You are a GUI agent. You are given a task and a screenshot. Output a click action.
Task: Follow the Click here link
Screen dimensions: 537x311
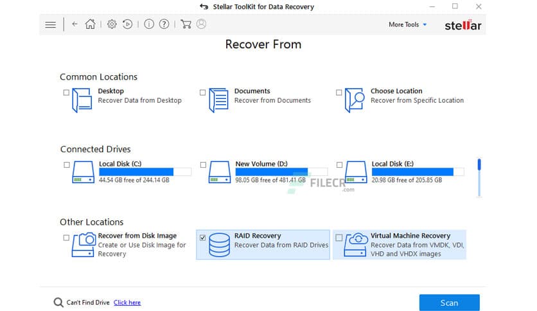click(x=127, y=303)
